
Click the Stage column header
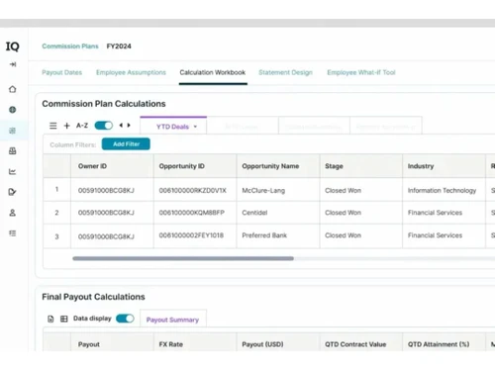tap(361, 166)
